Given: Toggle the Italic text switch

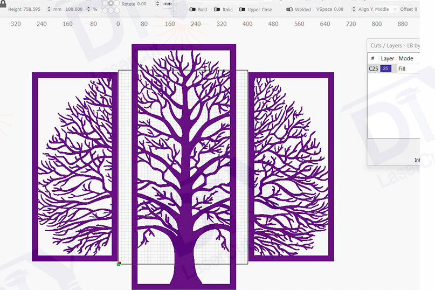Looking at the screenshot, I should (x=217, y=10).
